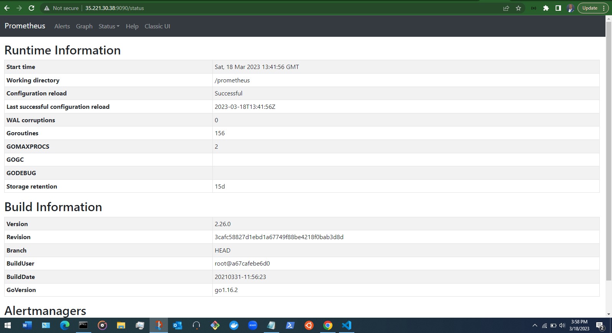
Task: Expand the Status dropdown menu
Action: pos(109,26)
